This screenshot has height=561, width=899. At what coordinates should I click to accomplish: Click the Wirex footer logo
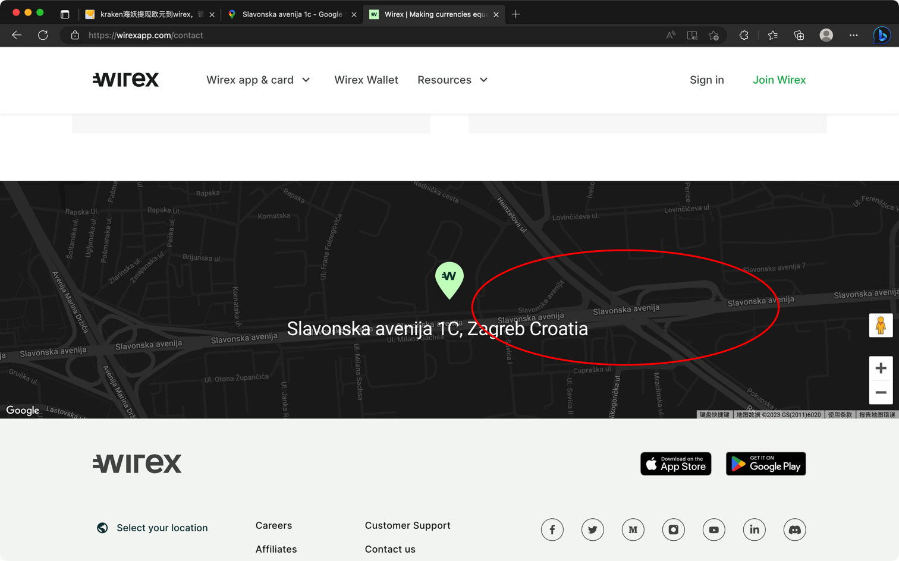click(x=137, y=464)
